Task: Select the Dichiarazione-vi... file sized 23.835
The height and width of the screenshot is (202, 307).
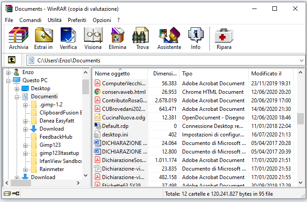Action: 123,169
